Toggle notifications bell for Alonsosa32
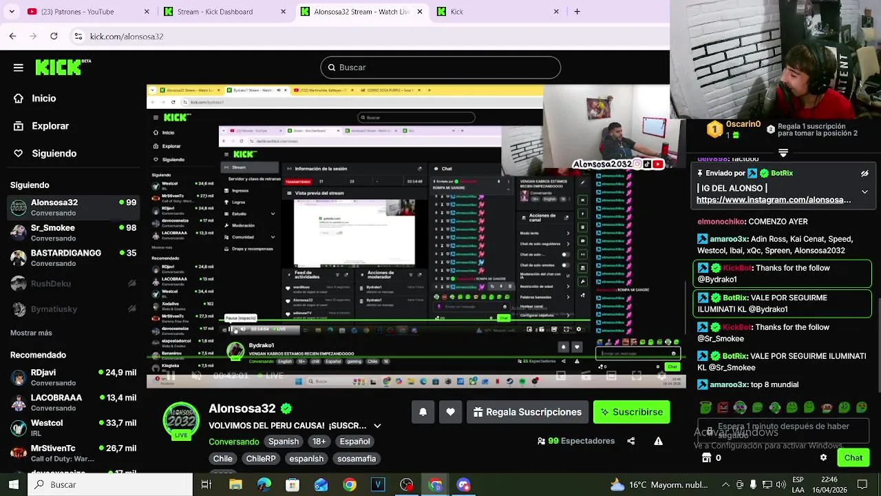The width and height of the screenshot is (881, 496). point(423,412)
